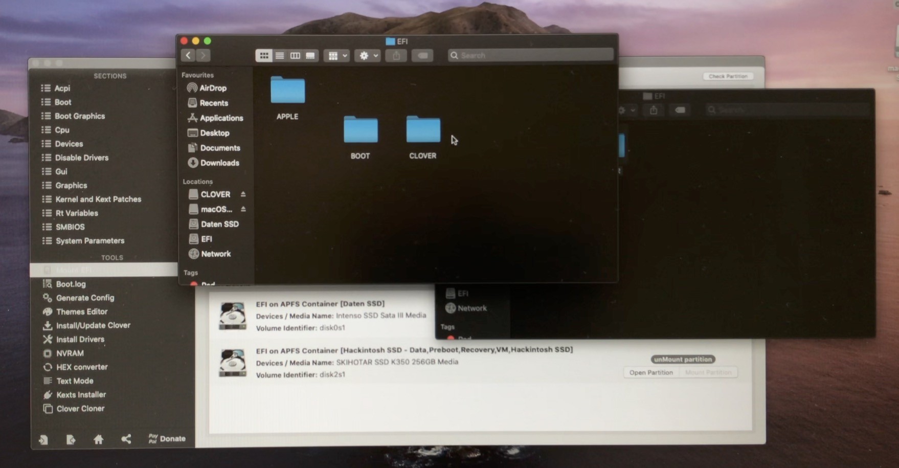Screen dimensions: 899x468
Task: Open Applications in Finder sidebar
Action: pos(215,118)
